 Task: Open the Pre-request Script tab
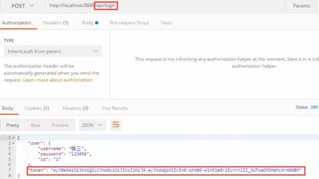(130, 23)
